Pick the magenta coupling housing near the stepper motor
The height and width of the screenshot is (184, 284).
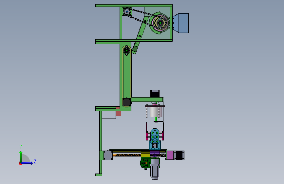[x=170, y=156]
